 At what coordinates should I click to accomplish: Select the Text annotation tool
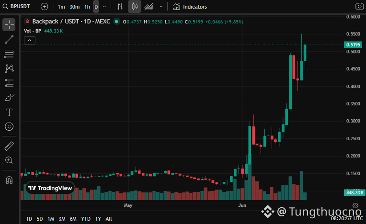click(x=9, y=112)
